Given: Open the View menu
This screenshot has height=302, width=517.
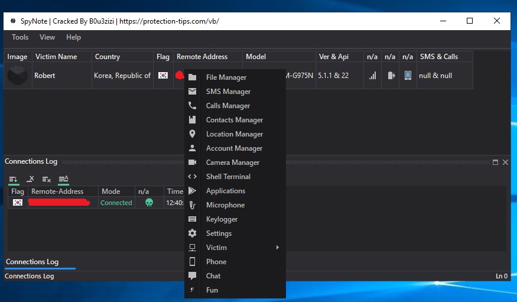Looking at the screenshot, I should [47, 37].
